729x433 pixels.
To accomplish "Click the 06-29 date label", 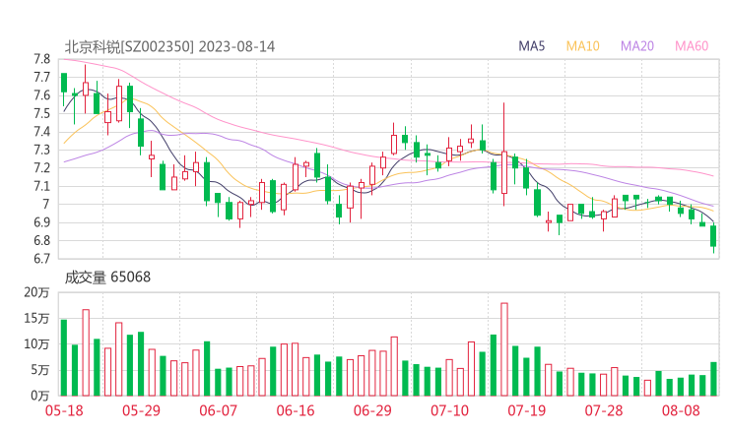I will pyautogui.click(x=372, y=410).
